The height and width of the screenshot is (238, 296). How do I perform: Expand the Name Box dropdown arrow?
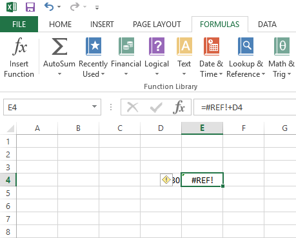[x=94, y=107]
